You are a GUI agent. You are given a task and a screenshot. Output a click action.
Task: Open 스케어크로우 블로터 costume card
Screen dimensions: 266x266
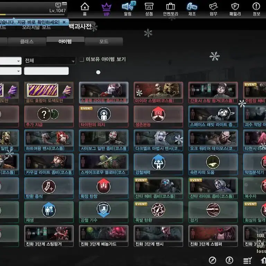[x=104, y=164]
